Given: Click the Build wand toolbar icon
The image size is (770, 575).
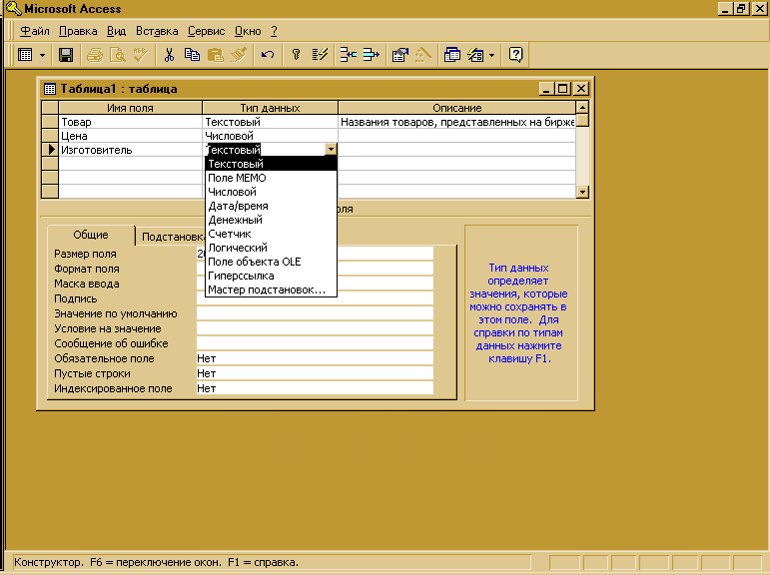Looking at the screenshot, I should tap(422, 55).
